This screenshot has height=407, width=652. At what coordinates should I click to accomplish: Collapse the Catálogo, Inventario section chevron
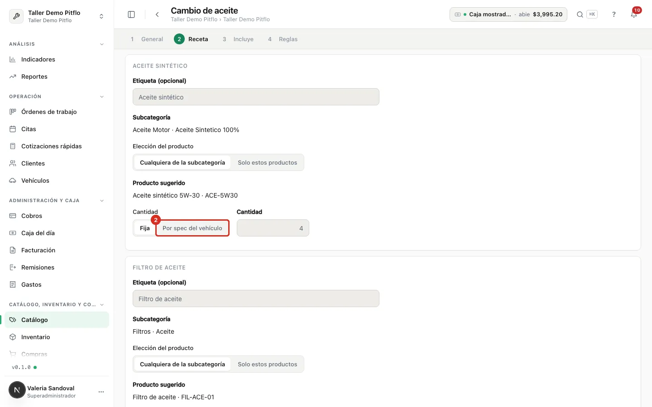click(102, 305)
